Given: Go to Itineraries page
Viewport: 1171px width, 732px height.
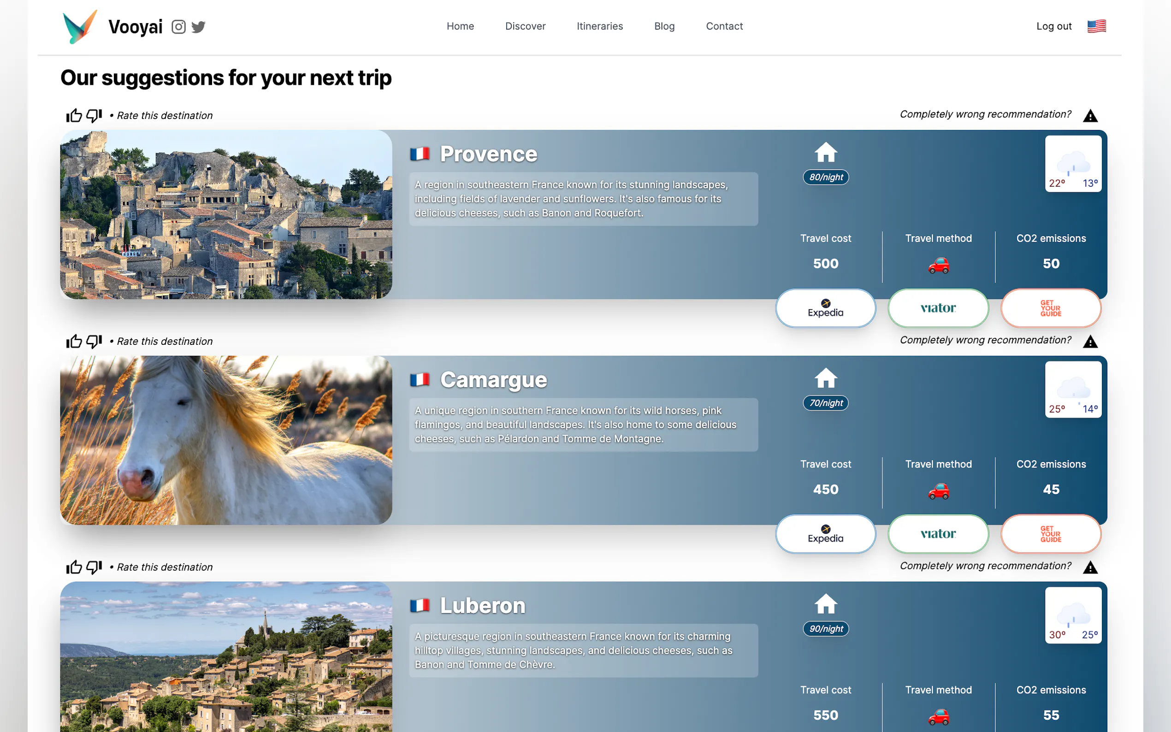Looking at the screenshot, I should [599, 26].
